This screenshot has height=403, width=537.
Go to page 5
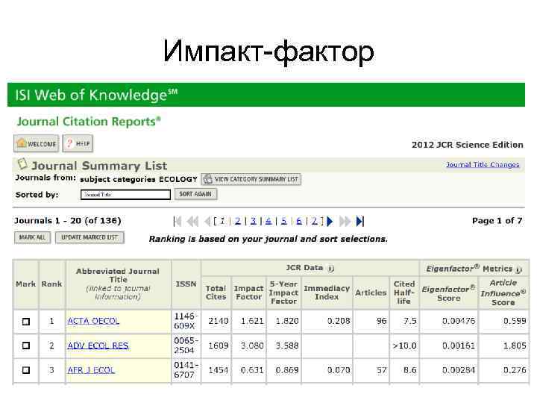tap(284, 221)
